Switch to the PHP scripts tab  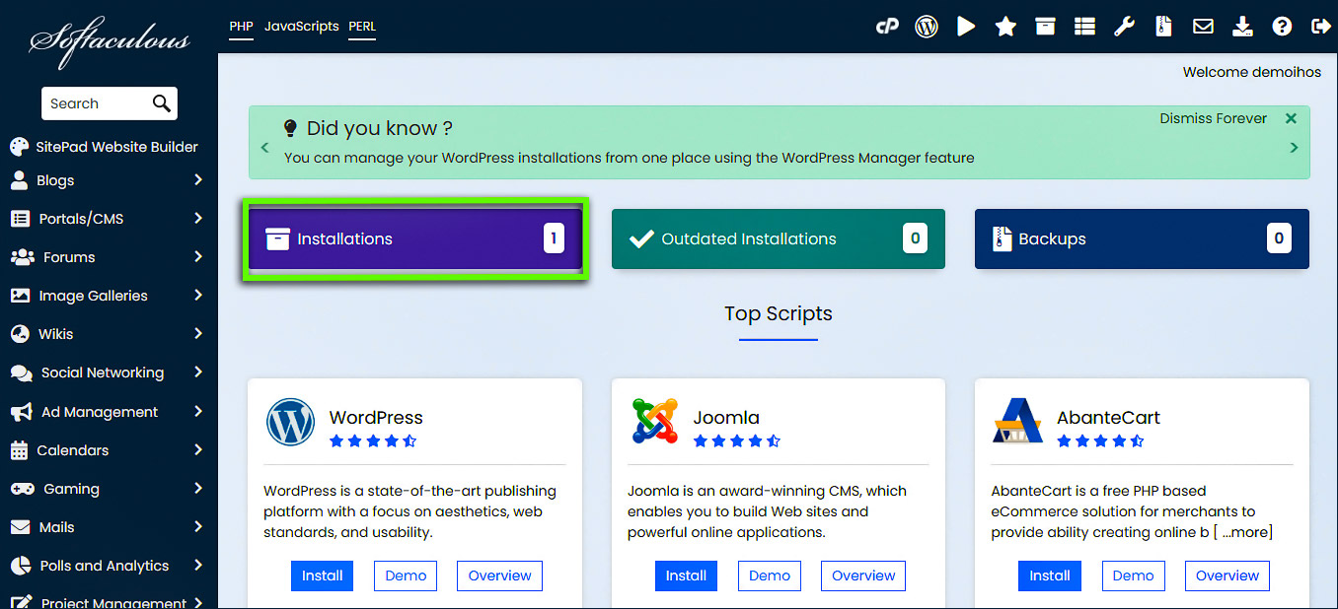click(241, 27)
